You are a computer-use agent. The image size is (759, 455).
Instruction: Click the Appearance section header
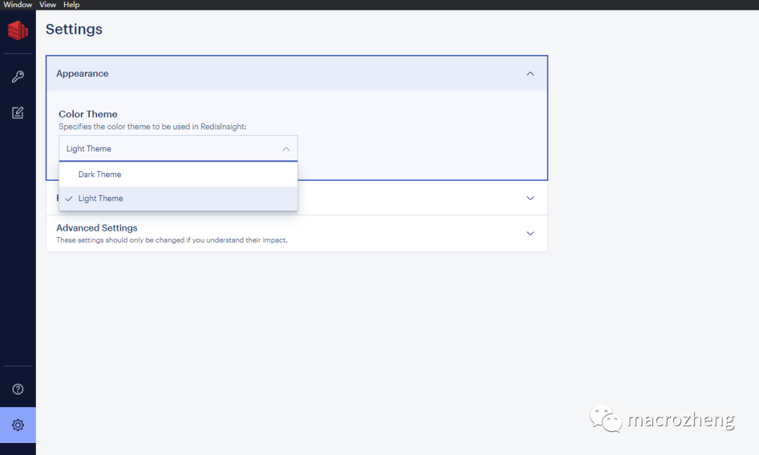[x=297, y=74]
